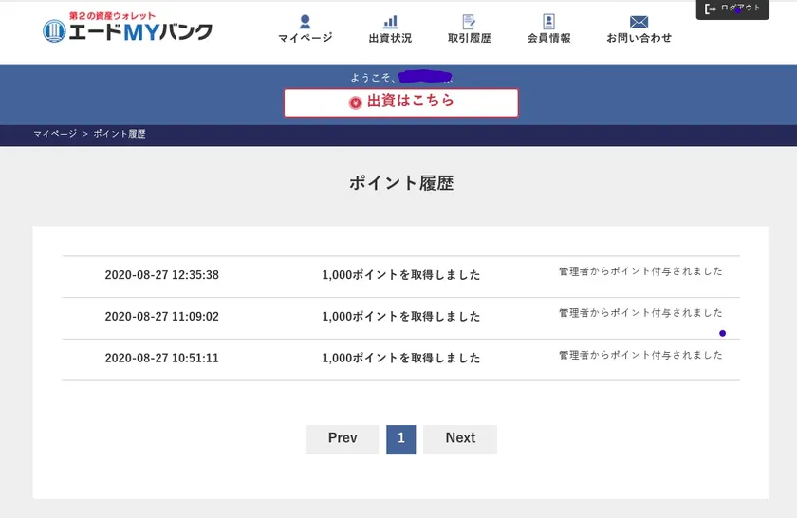Follow the マイページ breadcrumb link
The height and width of the screenshot is (518, 797).
pyautogui.click(x=55, y=135)
